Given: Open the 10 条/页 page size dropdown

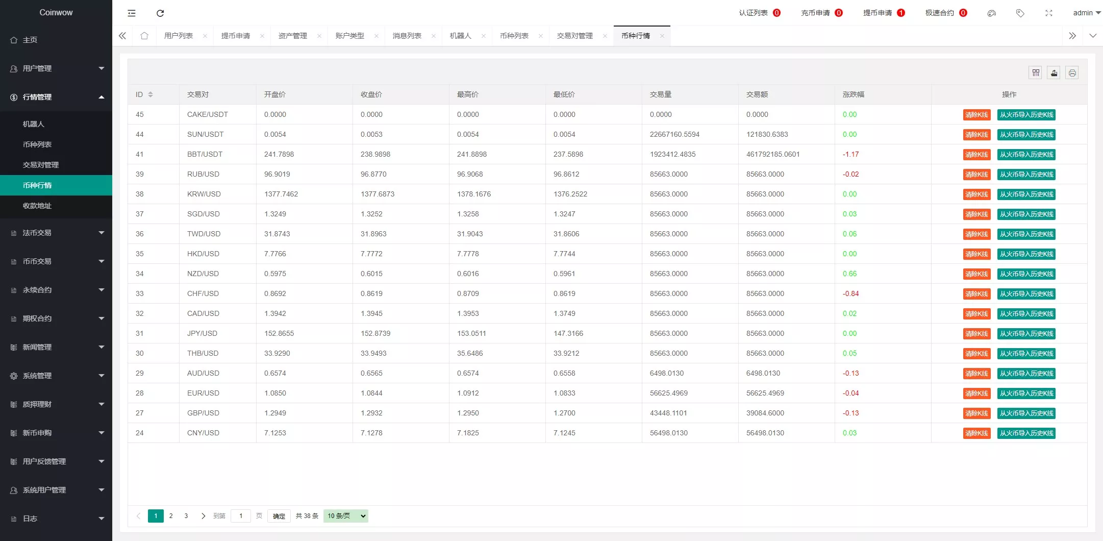Looking at the screenshot, I should [345, 516].
